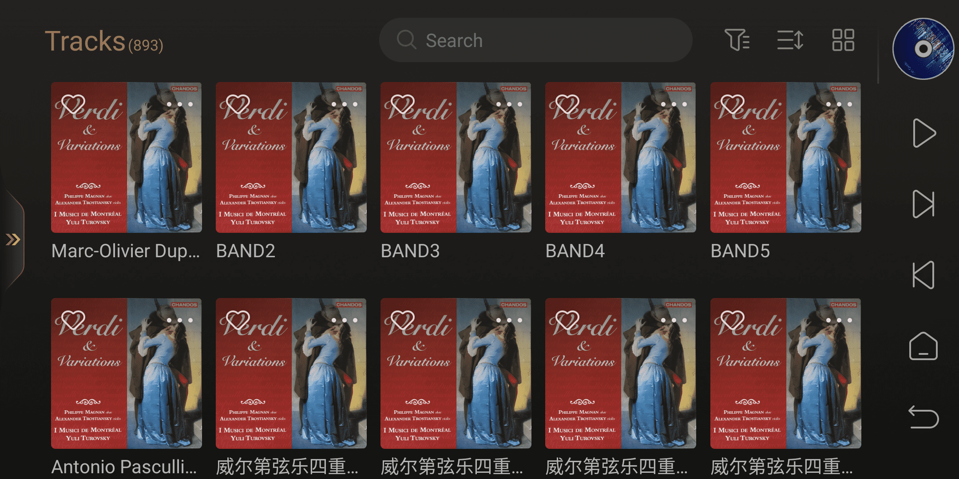Favorite the BAND5 track
The width and height of the screenshot is (959, 479).
732,105
